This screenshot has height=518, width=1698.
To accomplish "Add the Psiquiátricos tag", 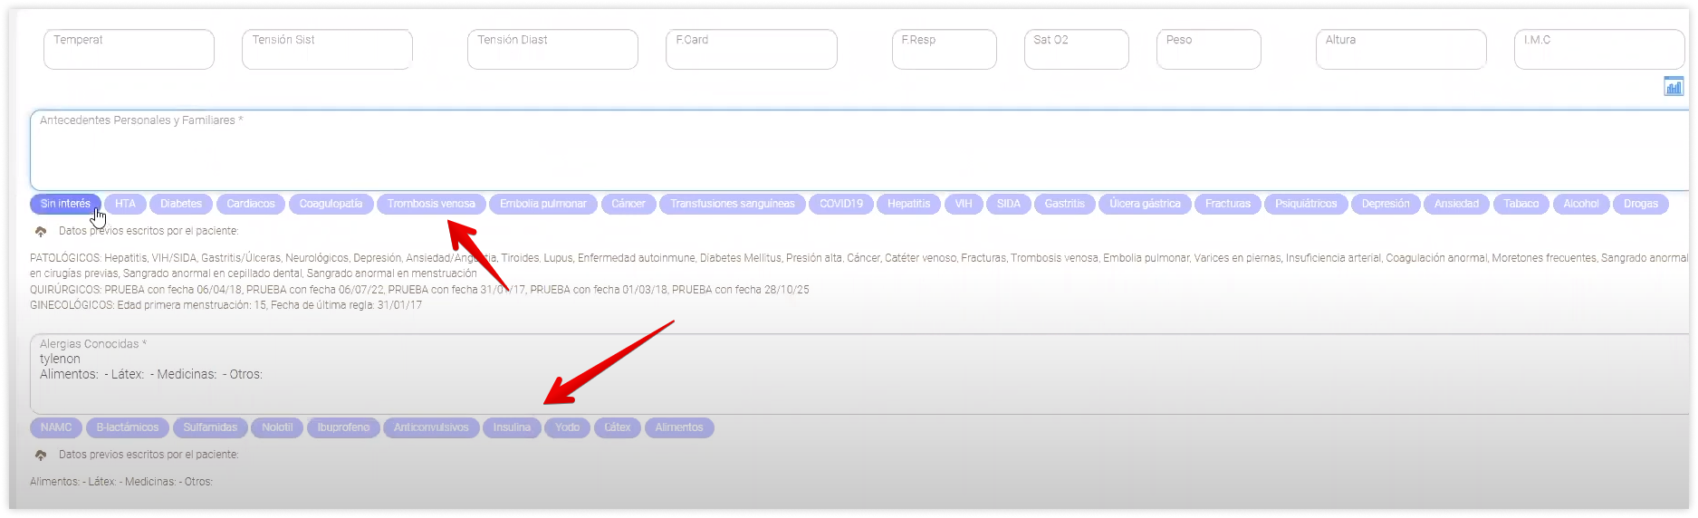I will [x=1306, y=204].
